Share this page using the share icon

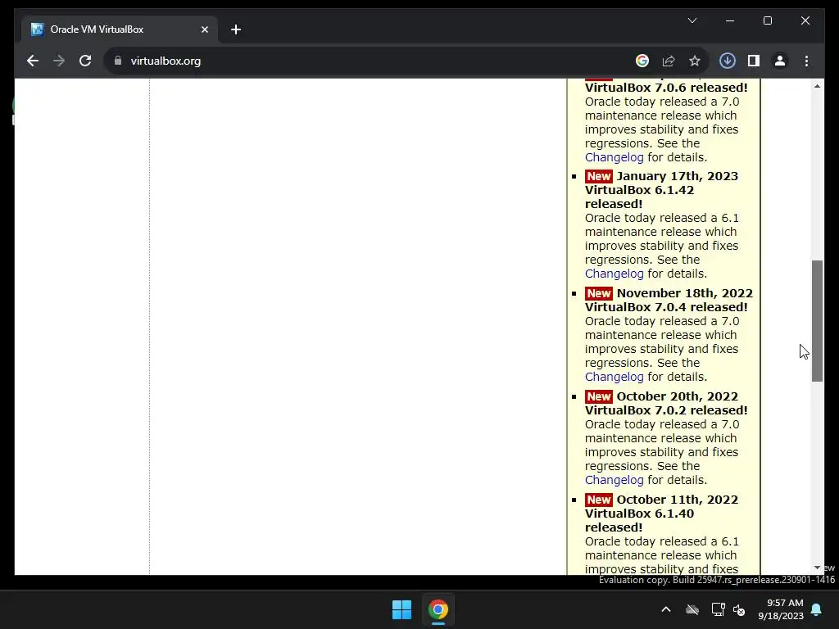[x=669, y=61]
